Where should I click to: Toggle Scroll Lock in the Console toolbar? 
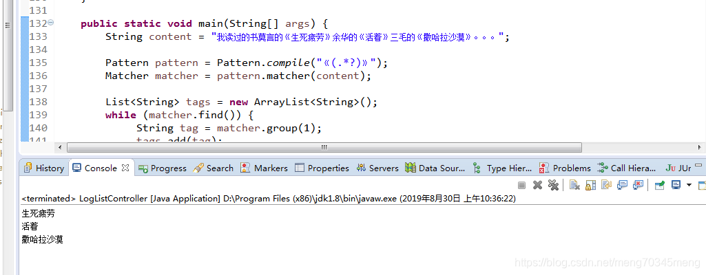591,185
